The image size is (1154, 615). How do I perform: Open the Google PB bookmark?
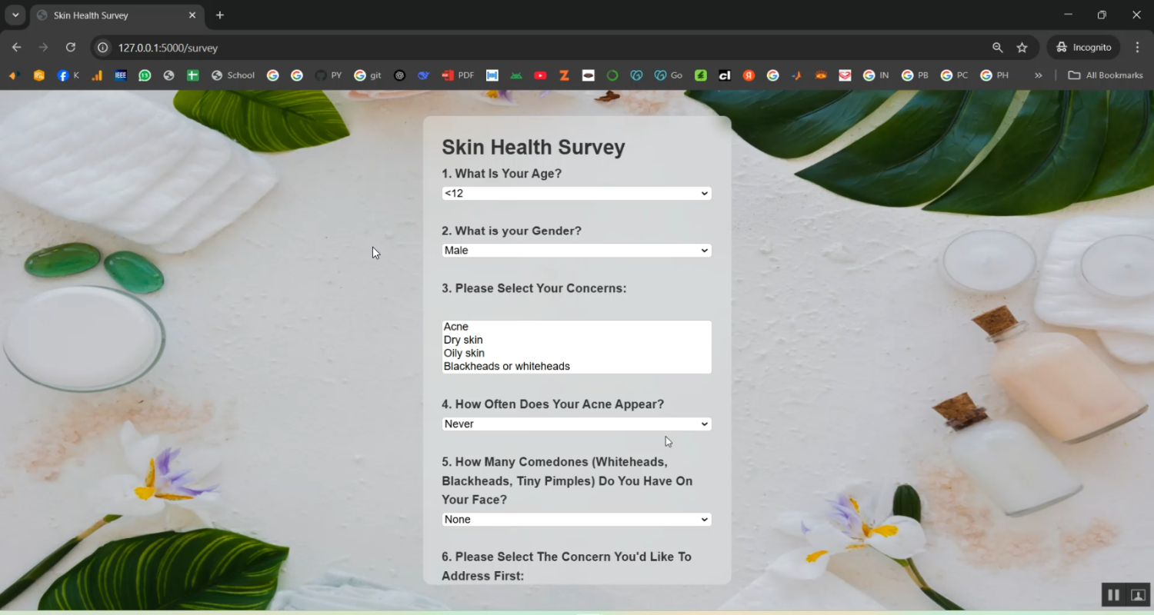click(916, 75)
